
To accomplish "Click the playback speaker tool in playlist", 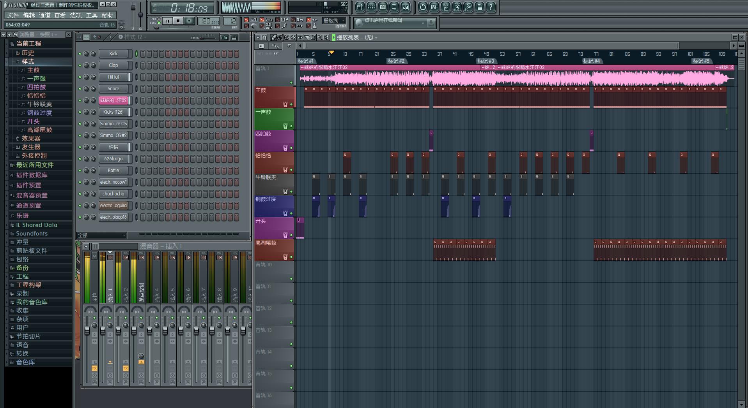I will click(326, 37).
